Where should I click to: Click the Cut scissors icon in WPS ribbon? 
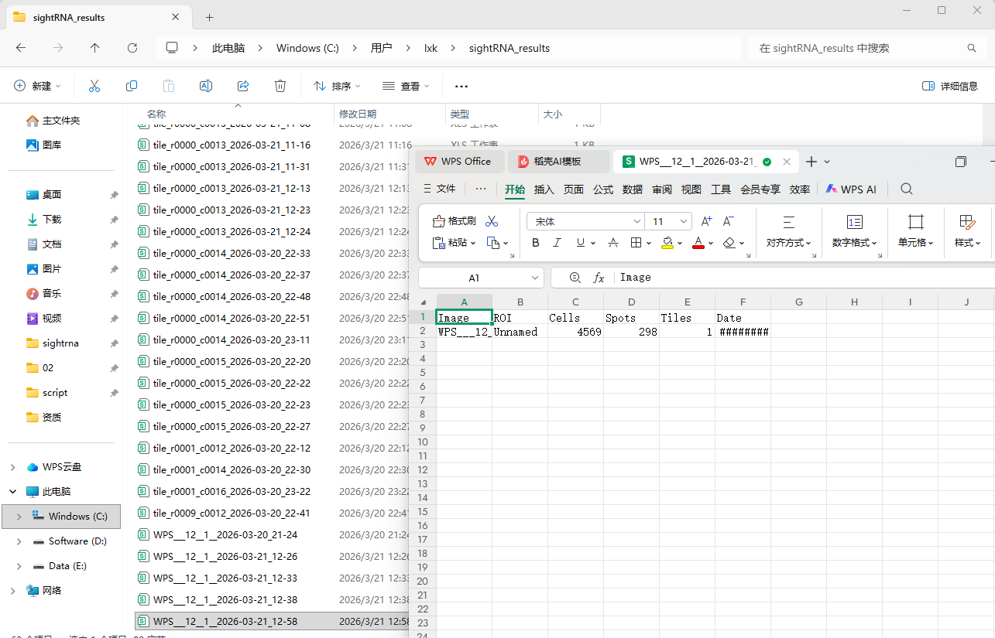click(x=491, y=220)
